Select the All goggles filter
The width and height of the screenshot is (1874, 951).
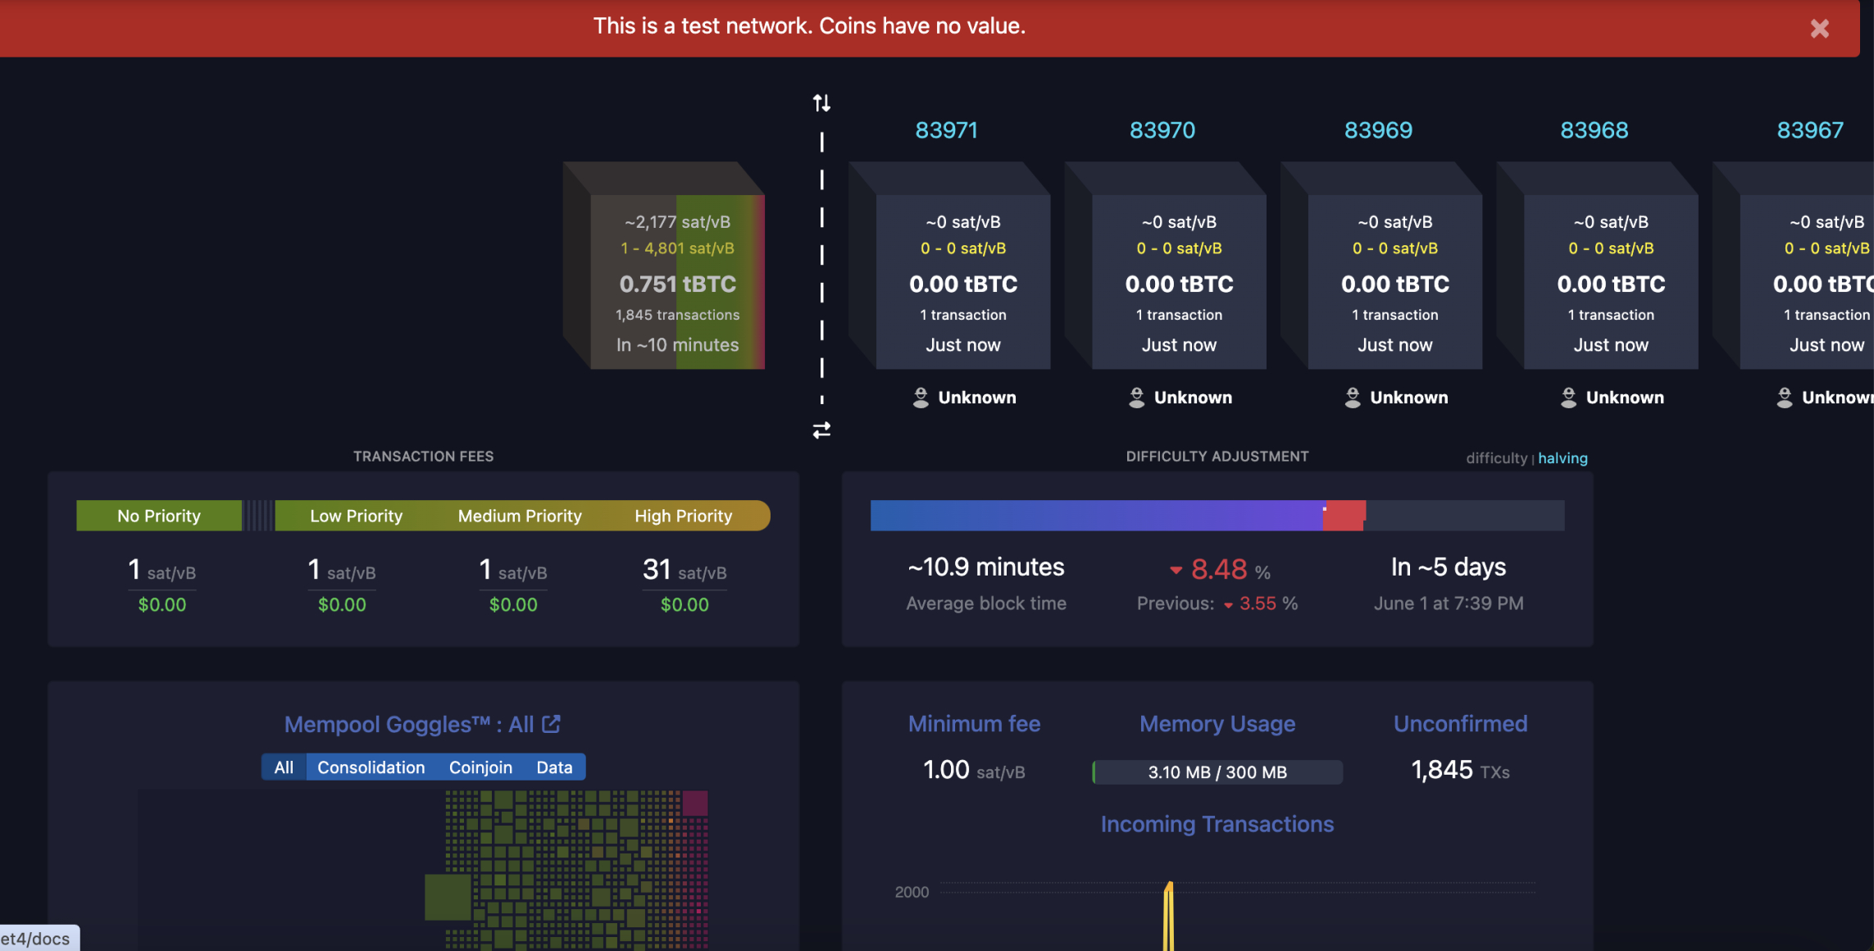(284, 767)
